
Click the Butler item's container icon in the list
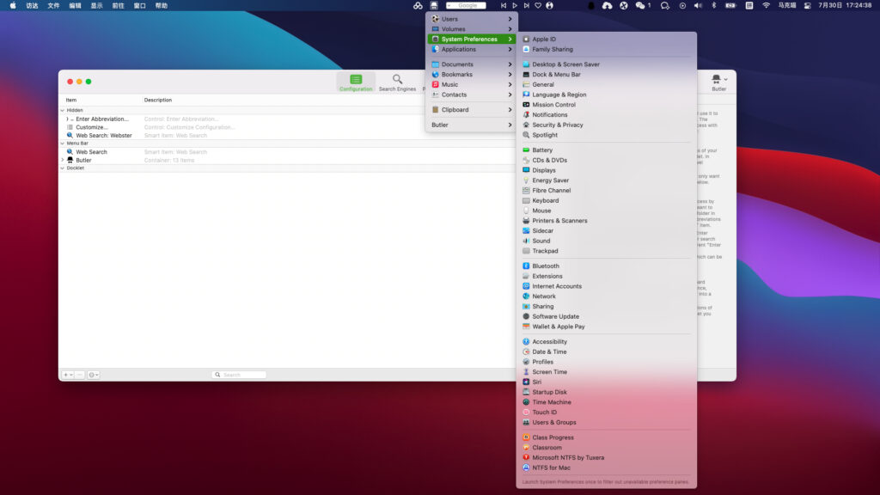coord(70,161)
